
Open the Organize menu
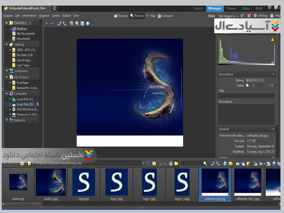pyautogui.click(x=44, y=16)
